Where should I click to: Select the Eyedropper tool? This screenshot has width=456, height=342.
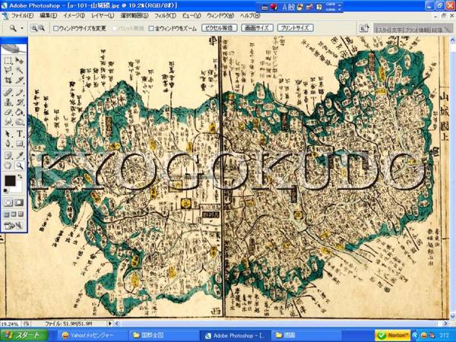pyautogui.click(x=20, y=156)
